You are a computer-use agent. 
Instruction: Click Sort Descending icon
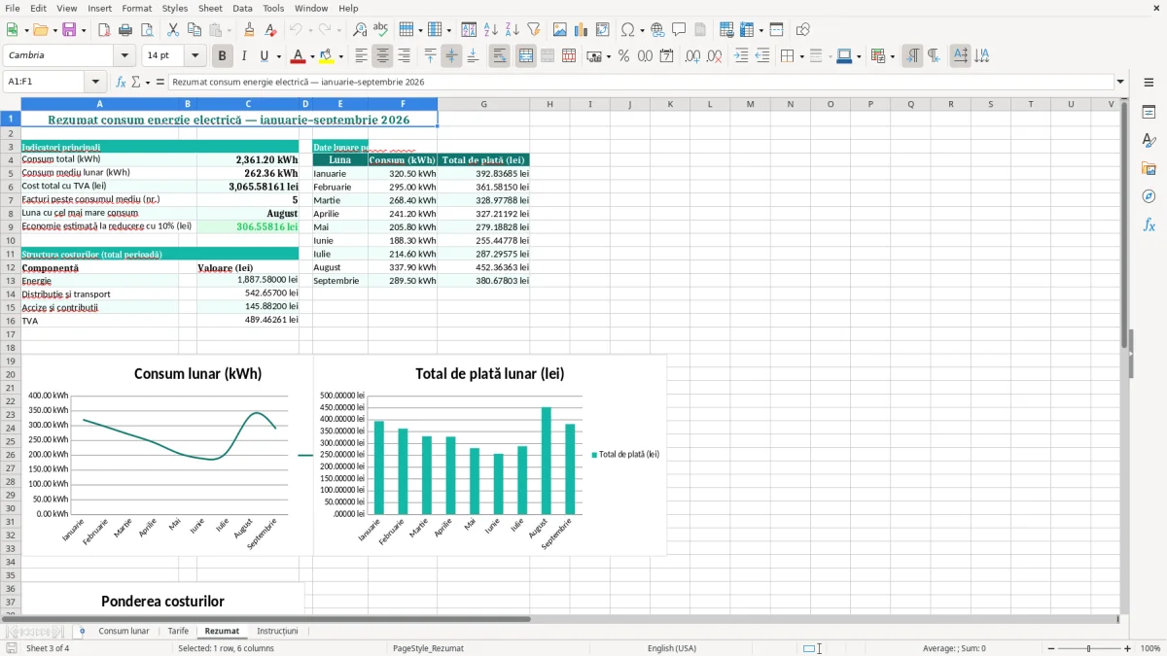tap(513, 30)
